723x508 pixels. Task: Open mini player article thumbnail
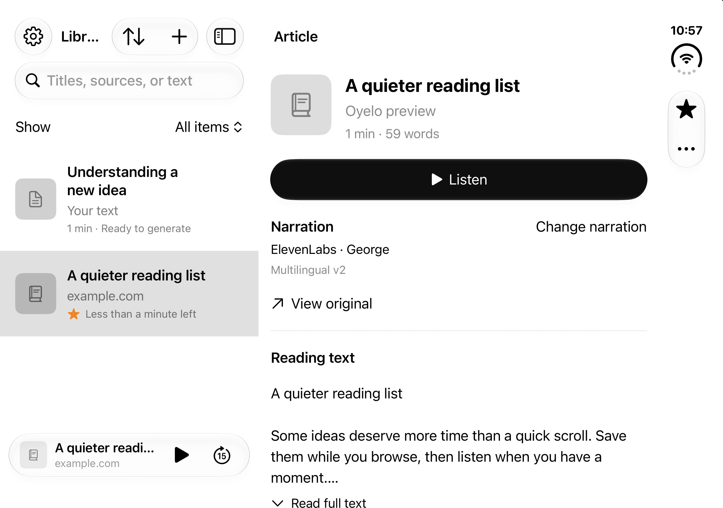tap(33, 455)
